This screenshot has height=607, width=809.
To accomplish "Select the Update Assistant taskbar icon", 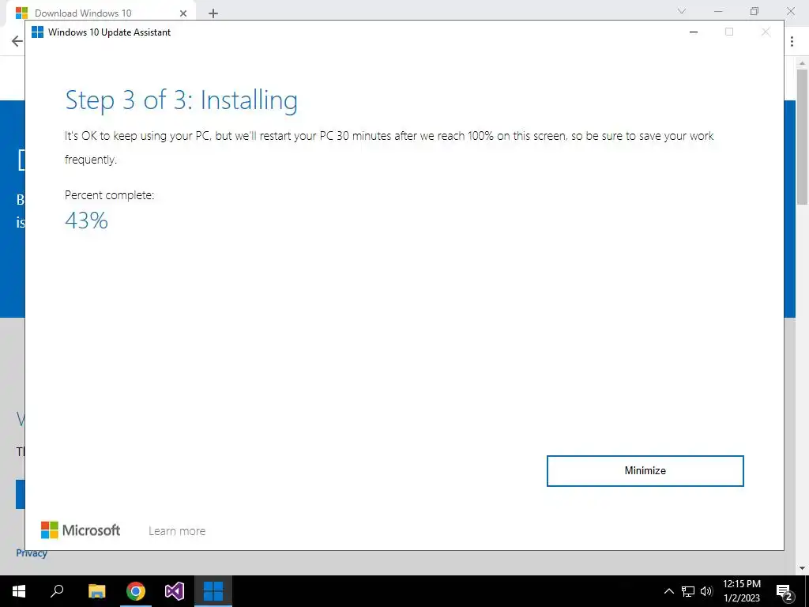I will (x=213, y=591).
